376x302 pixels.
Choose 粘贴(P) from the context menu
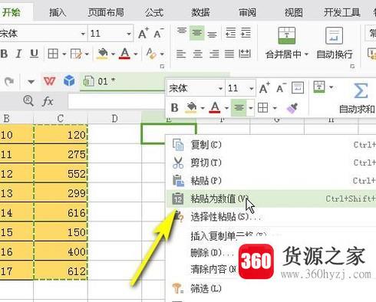coord(271,181)
